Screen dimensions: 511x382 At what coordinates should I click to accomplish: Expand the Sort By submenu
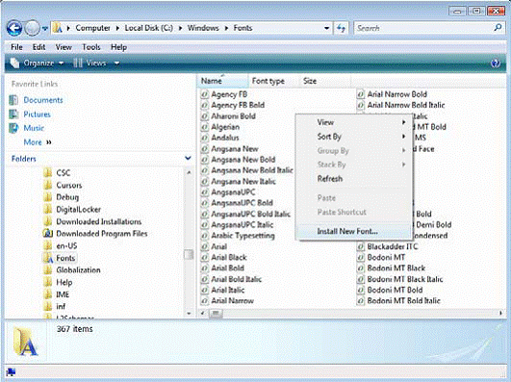tap(354, 137)
